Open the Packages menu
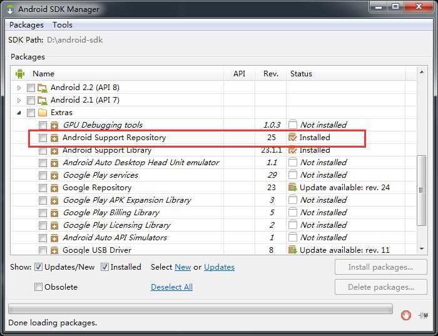 click(26, 25)
